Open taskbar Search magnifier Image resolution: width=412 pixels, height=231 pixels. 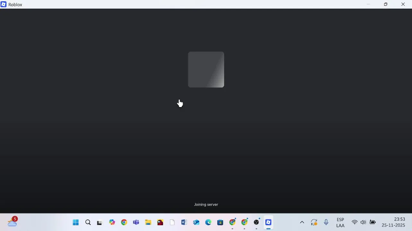coord(88,222)
